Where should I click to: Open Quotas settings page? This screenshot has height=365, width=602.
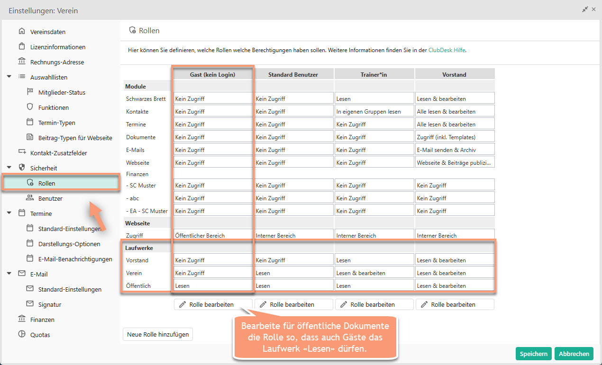(40, 335)
